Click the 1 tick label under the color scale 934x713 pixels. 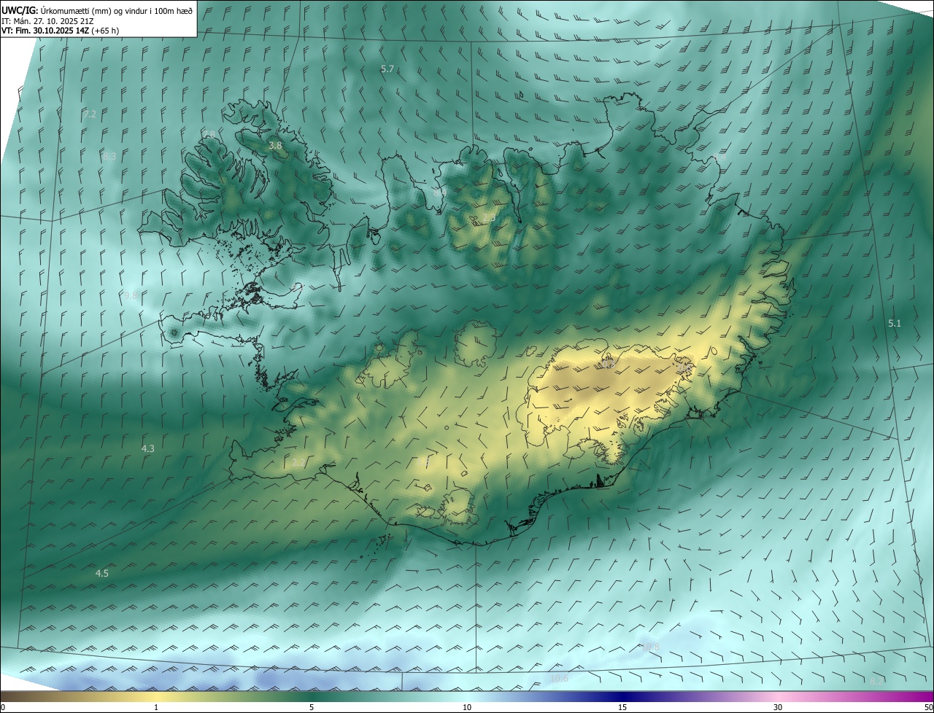click(x=156, y=707)
